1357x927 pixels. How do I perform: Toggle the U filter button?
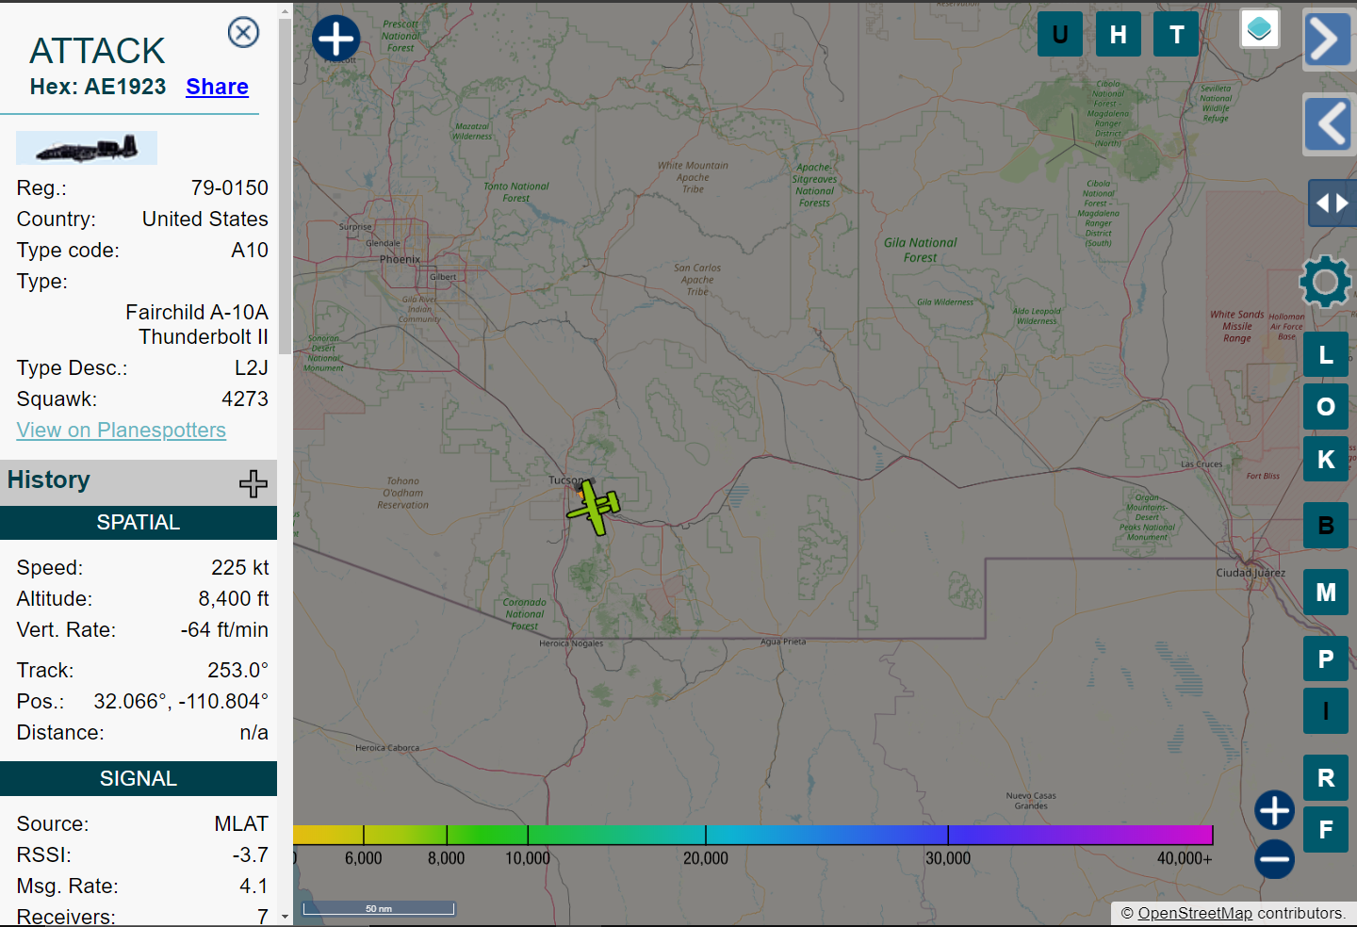pyautogui.click(x=1060, y=35)
